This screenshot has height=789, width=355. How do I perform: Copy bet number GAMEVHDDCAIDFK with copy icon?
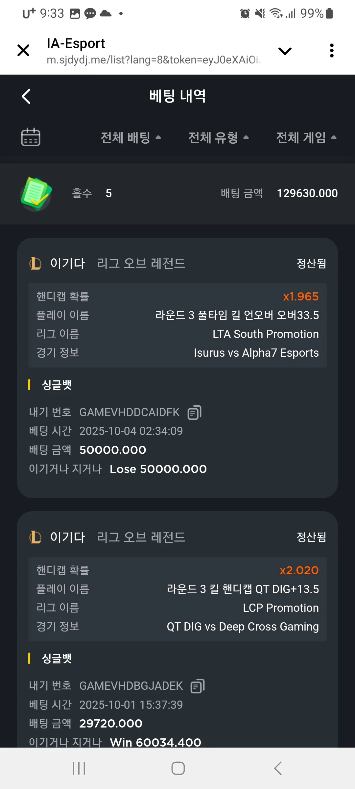point(194,413)
